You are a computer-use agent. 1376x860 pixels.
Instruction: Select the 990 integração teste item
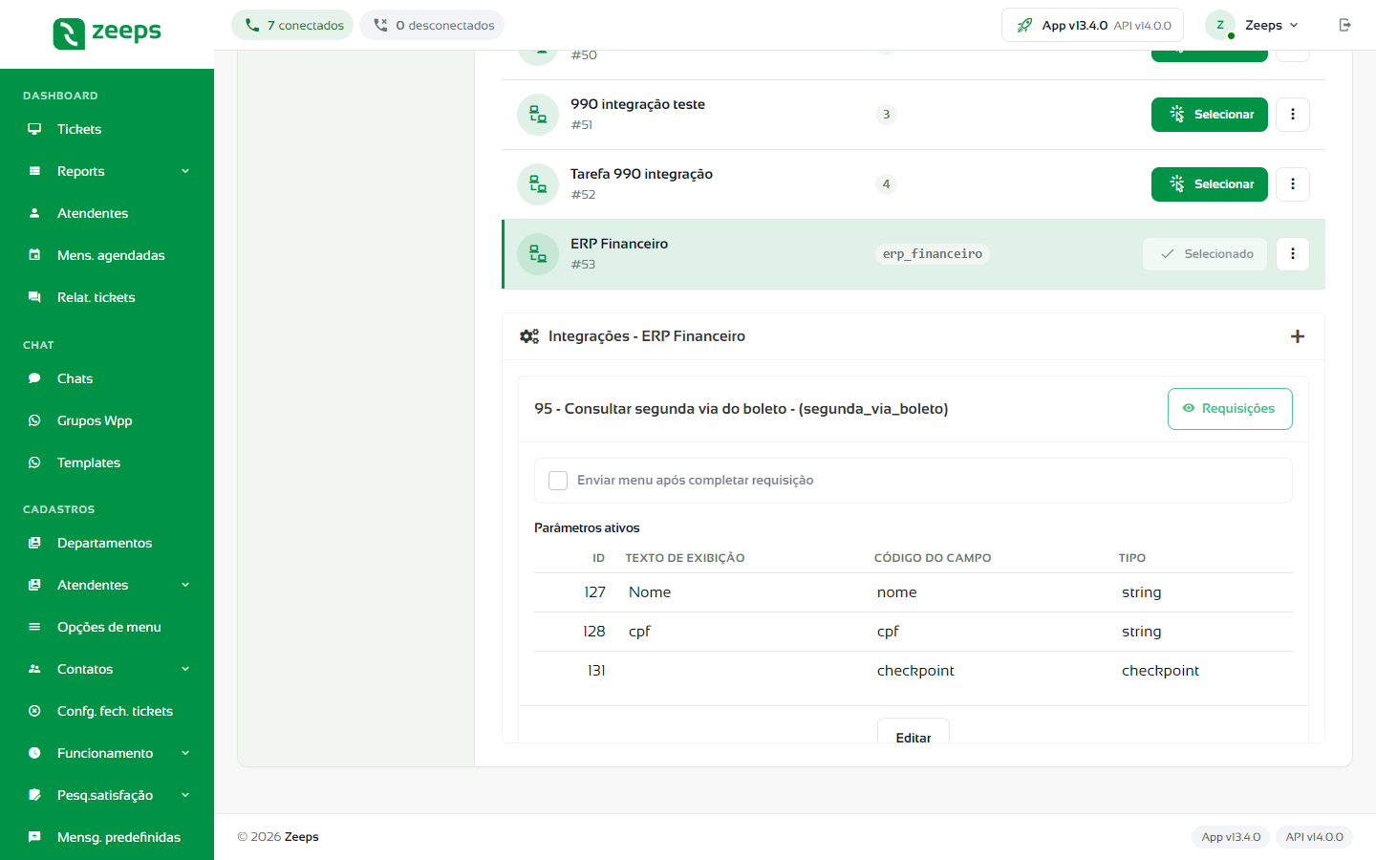tap(1210, 115)
